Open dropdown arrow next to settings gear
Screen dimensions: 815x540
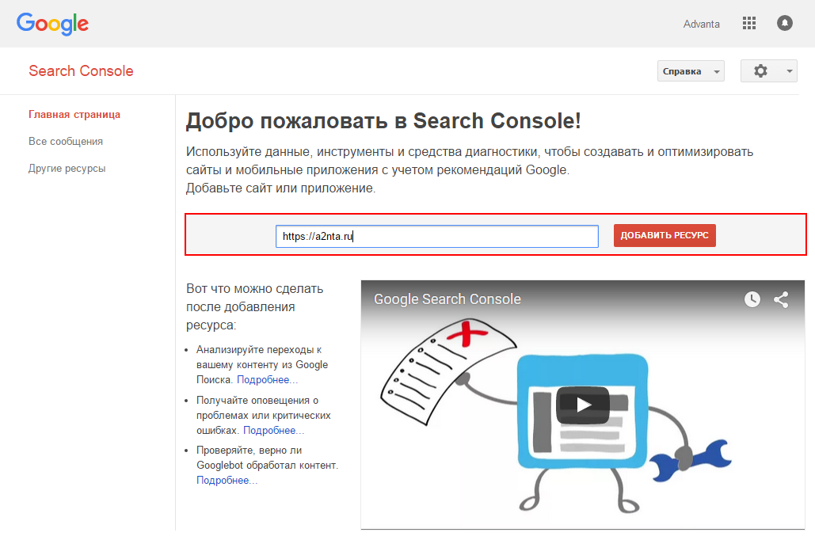(x=790, y=71)
